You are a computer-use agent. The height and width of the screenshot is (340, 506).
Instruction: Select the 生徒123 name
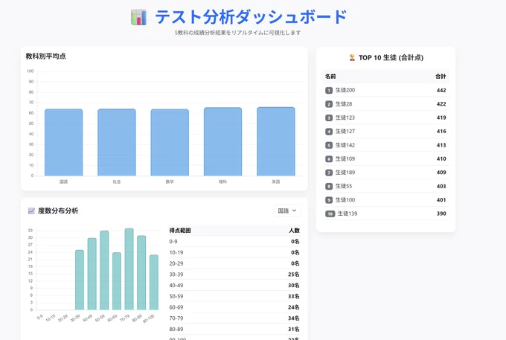click(345, 118)
